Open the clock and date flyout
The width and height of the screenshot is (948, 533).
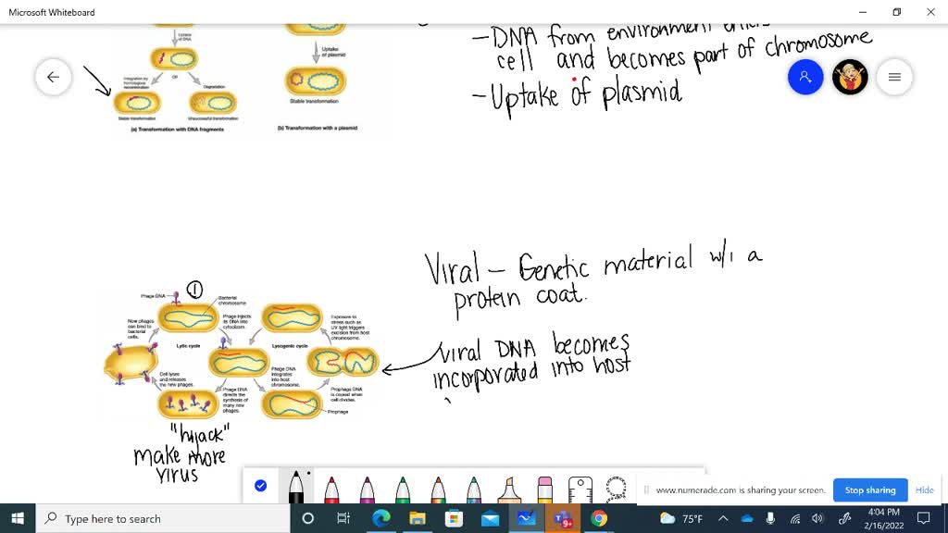coord(881,518)
